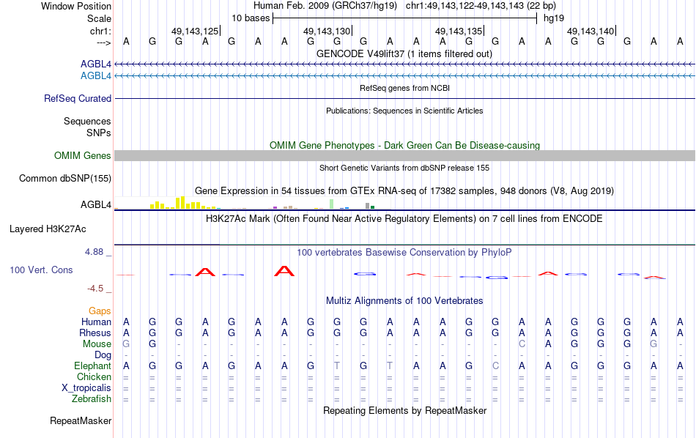Click the faded "C" base in the Elephant row
This screenshot has width=696, height=438.
tap(495, 365)
